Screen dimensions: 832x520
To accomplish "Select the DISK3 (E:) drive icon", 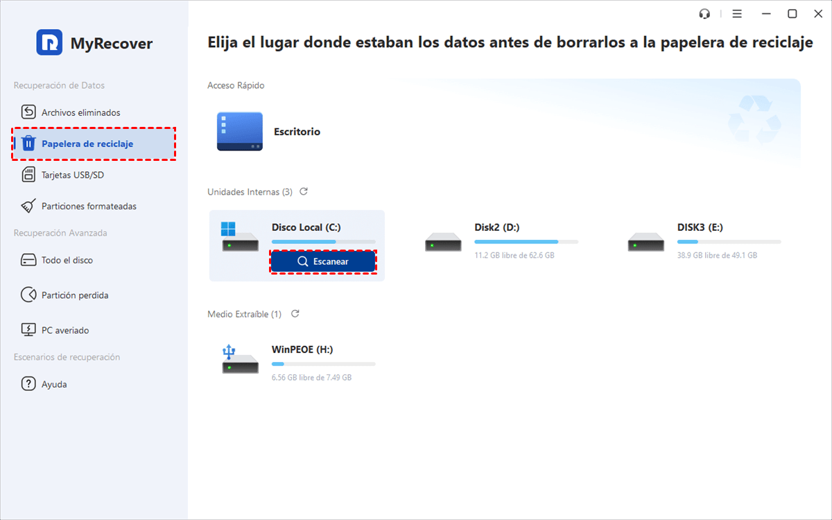I will pyautogui.click(x=645, y=242).
